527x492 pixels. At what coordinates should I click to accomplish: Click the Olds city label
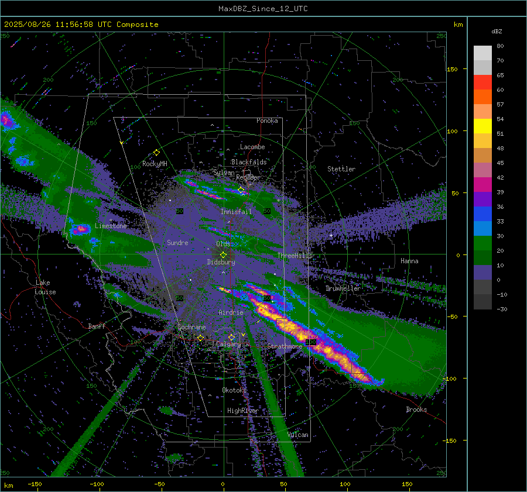tap(223, 244)
